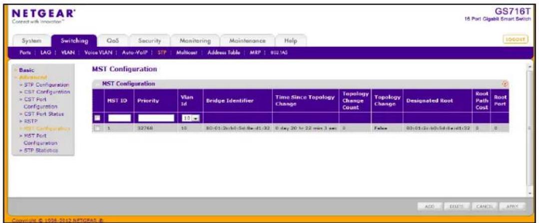Screen dimensions: 539x223
Task: Tick the select-all checkbox in the input row
Action: tap(98, 118)
